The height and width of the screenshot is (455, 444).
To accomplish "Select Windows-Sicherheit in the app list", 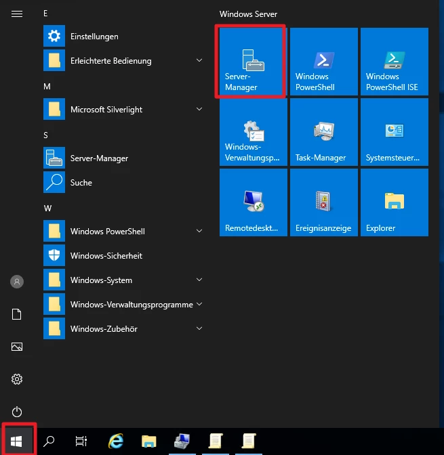I will 106,256.
